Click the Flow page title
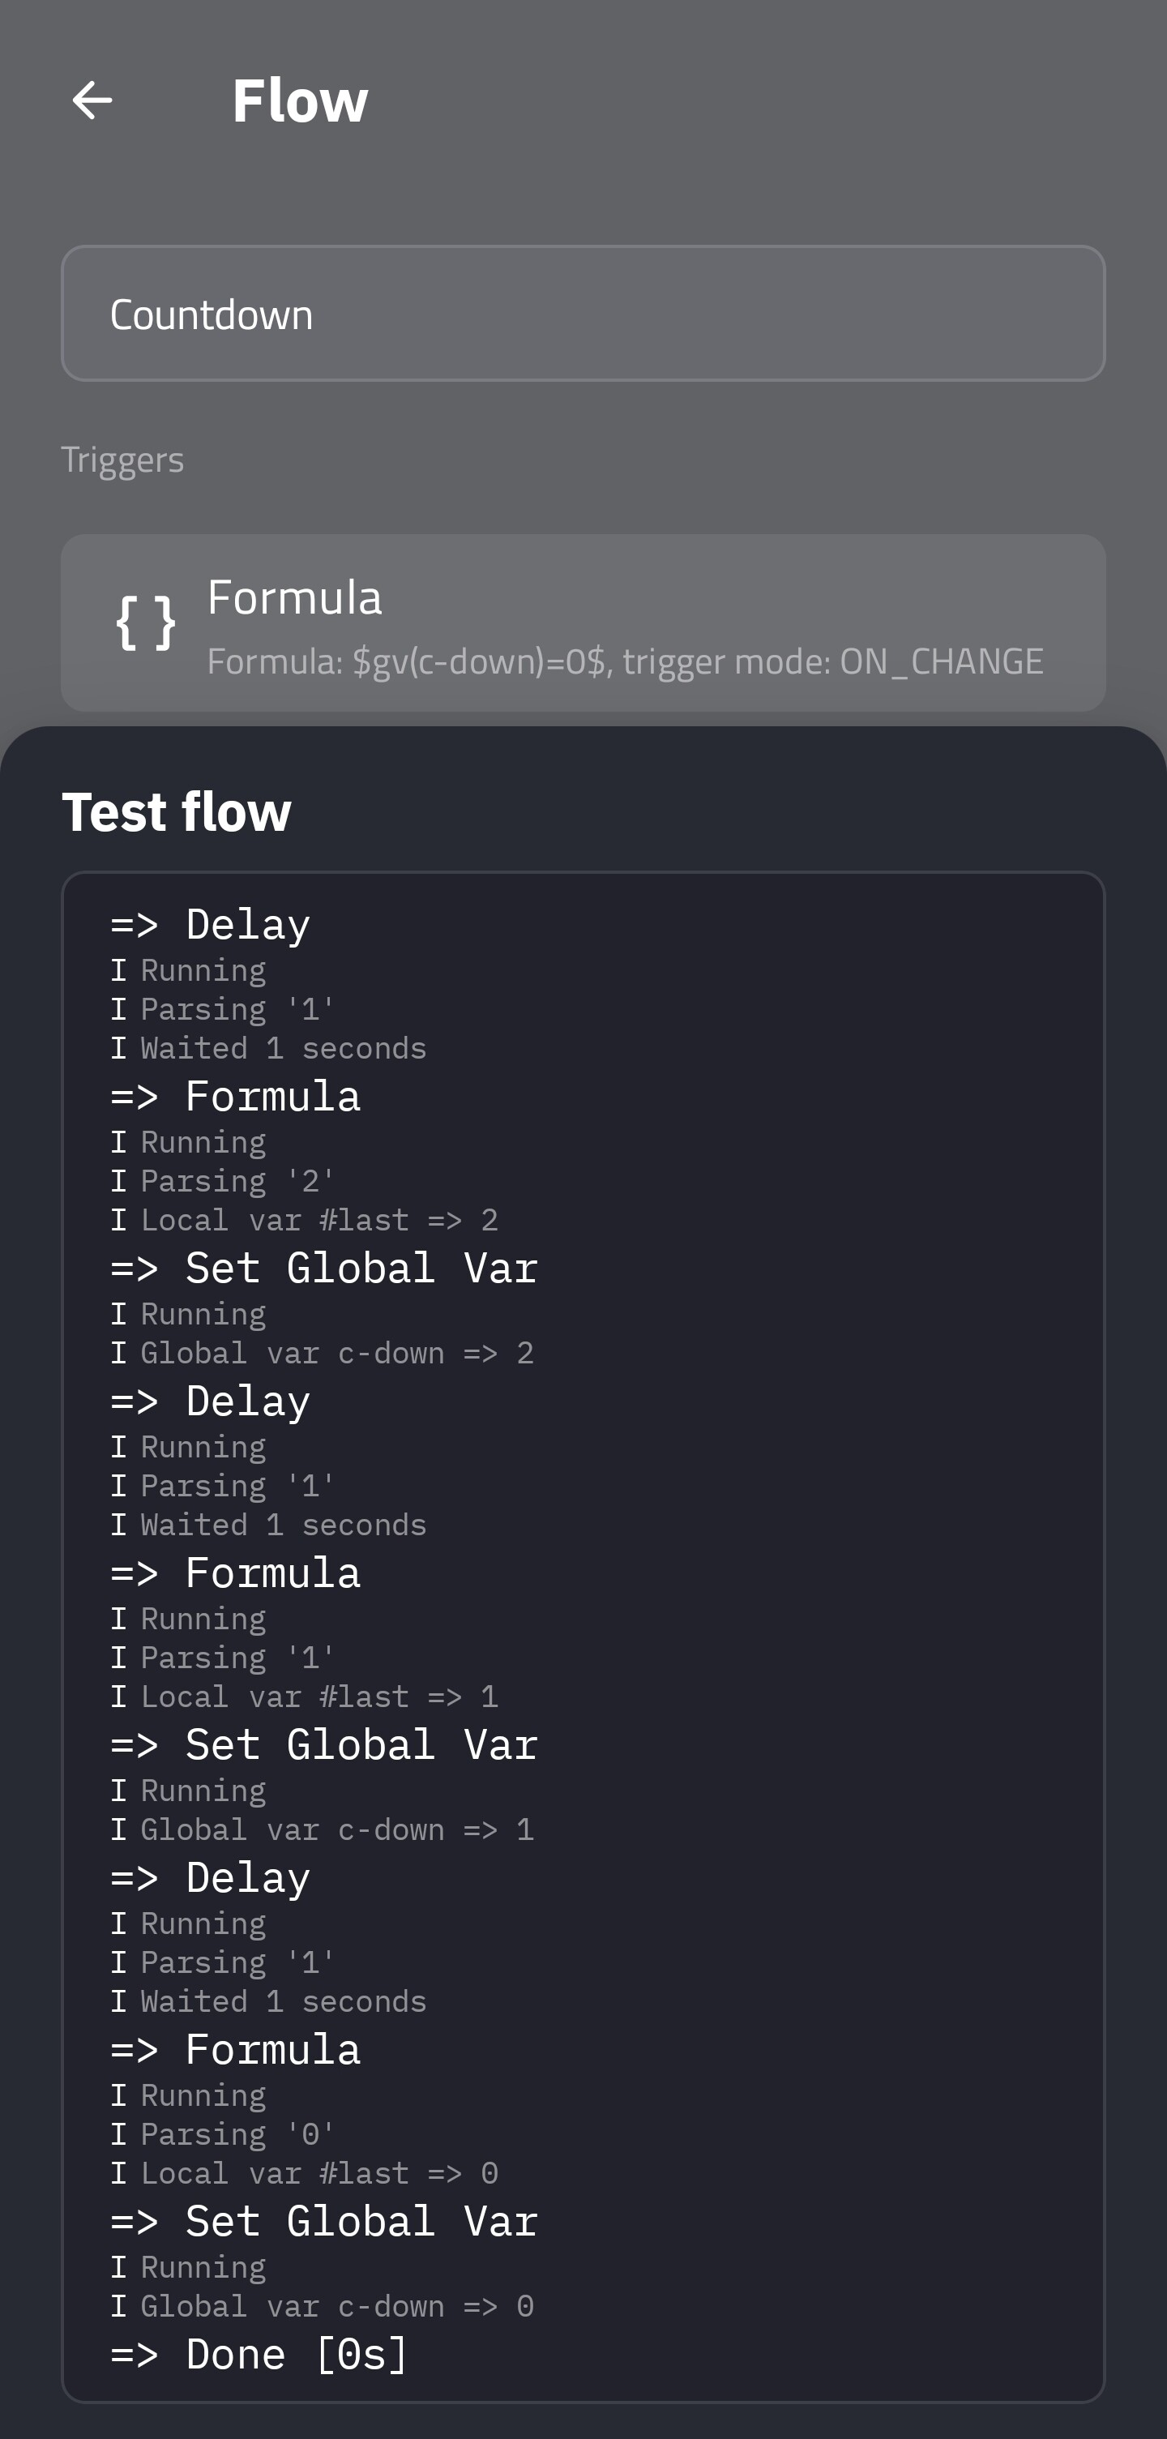The image size is (1167, 2439). pyautogui.click(x=300, y=101)
